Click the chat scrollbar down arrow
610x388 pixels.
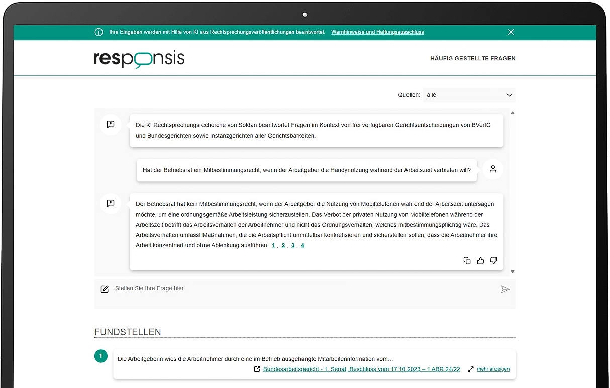click(x=512, y=272)
